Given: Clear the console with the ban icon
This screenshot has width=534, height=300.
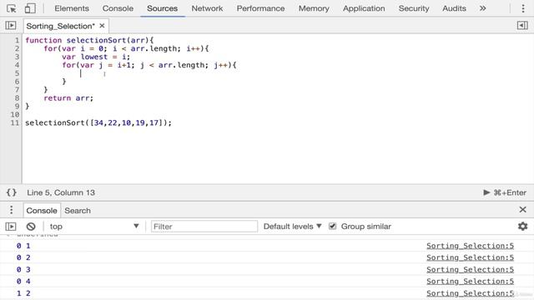Looking at the screenshot, I should (x=31, y=227).
